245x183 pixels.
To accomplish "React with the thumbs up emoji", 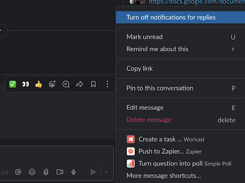I will point(39,84).
